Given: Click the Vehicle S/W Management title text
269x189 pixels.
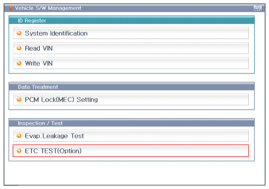Looking at the screenshot, I should pyautogui.click(x=48, y=8).
